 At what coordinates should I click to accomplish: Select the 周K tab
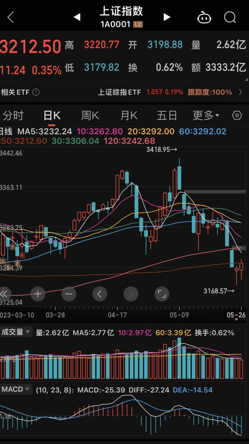(90, 115)
